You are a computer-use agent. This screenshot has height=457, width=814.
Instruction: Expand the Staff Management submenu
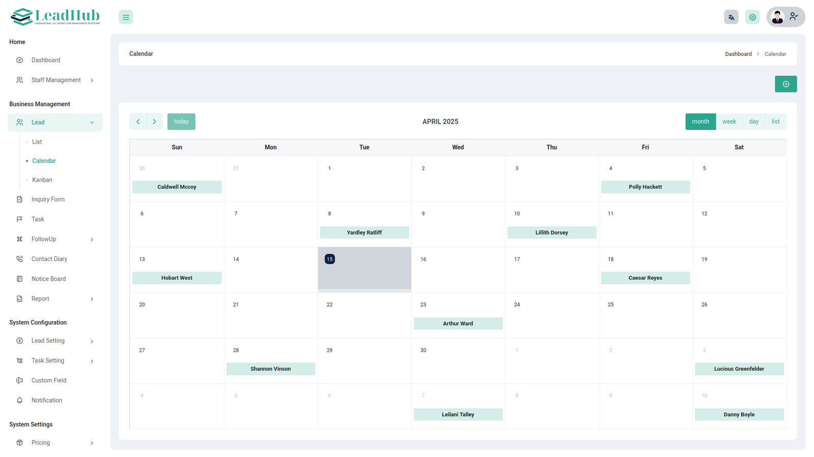56,80
